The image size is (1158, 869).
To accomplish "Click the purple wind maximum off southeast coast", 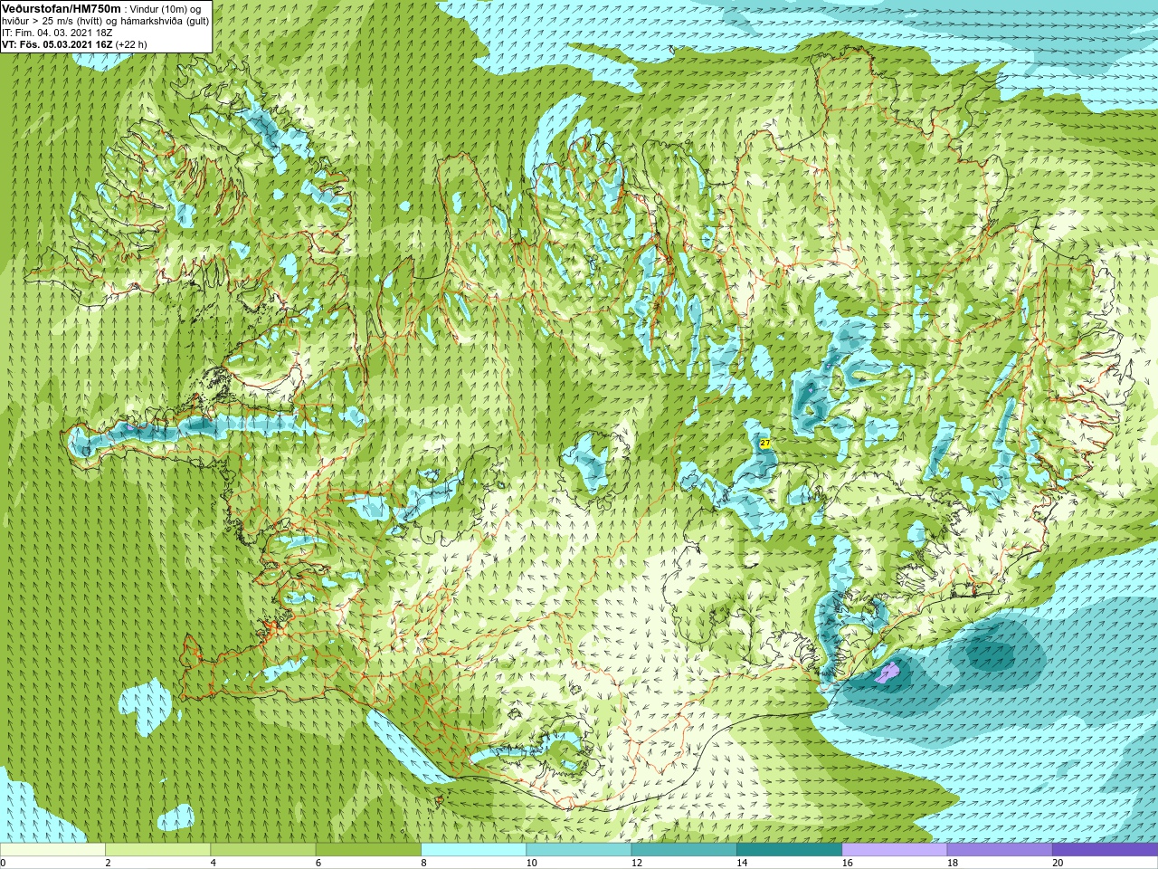I will point(887,673).
